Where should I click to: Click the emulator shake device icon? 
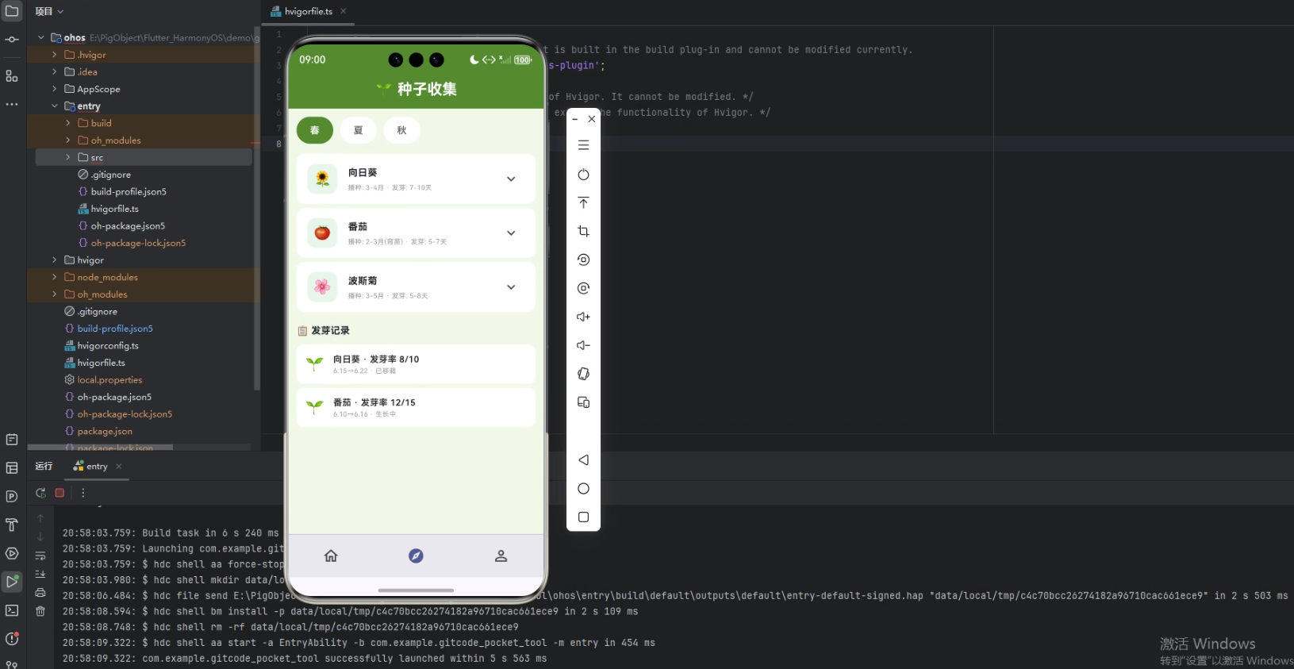(x=583, y=374)
